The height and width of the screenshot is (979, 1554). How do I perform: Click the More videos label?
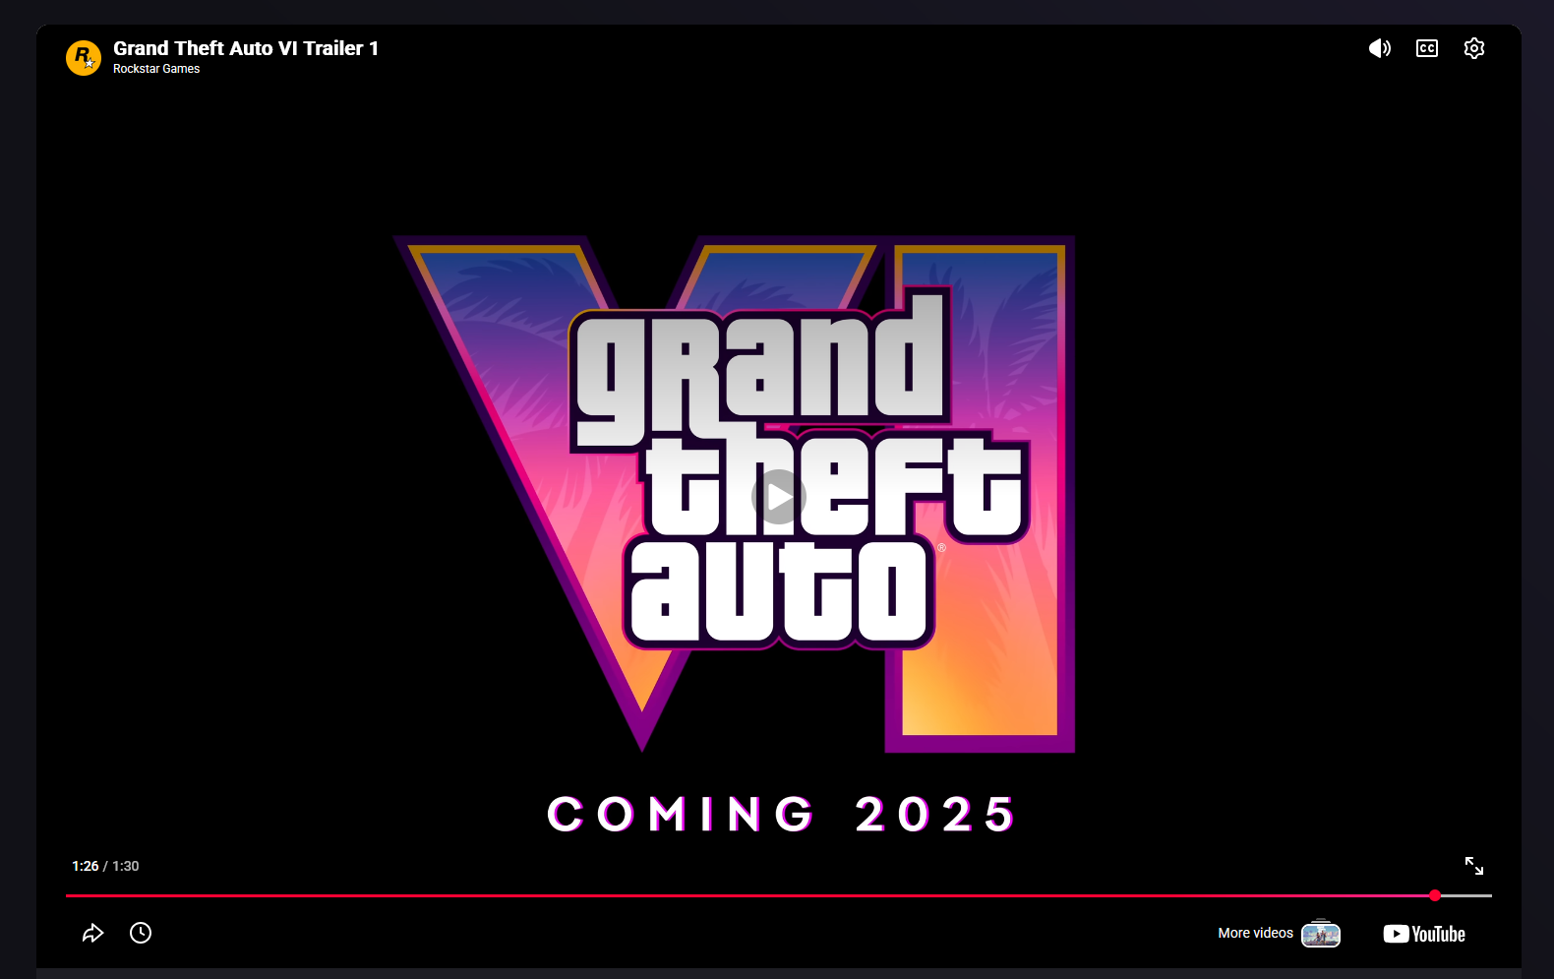click(1256, 933)
